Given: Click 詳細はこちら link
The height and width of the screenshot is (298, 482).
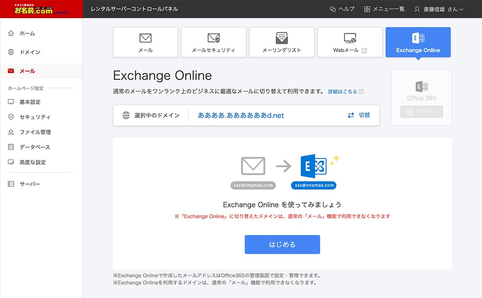Looking at the screenshot, I should pyautogui.click(x=346, y=92).
